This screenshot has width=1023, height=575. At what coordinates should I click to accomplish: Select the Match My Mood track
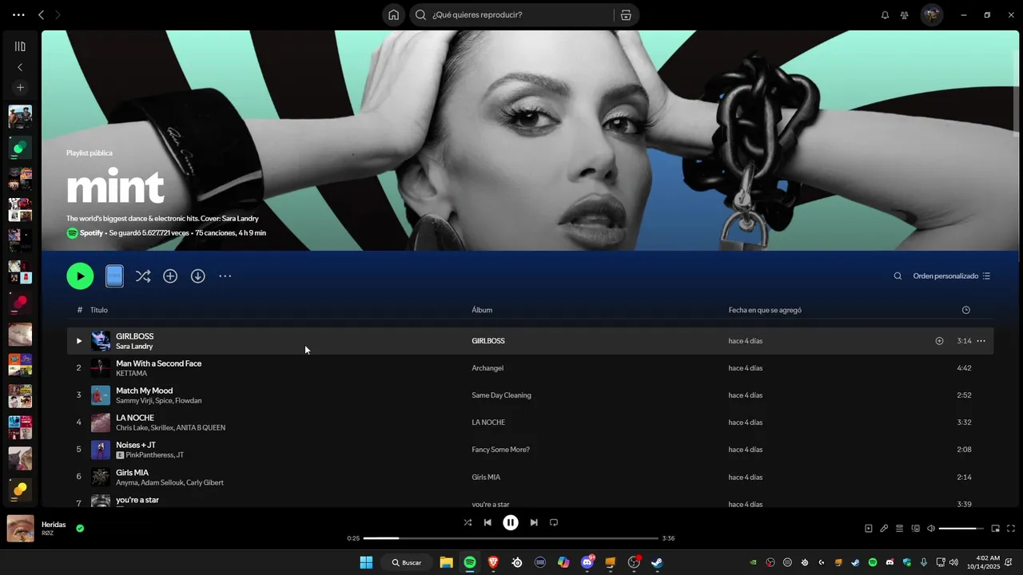pyautogui.click(x=530, y=395)
